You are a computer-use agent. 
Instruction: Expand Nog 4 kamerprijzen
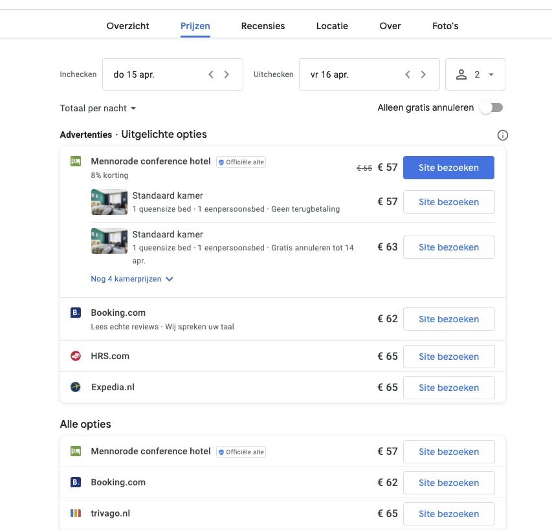pos(132,279)
